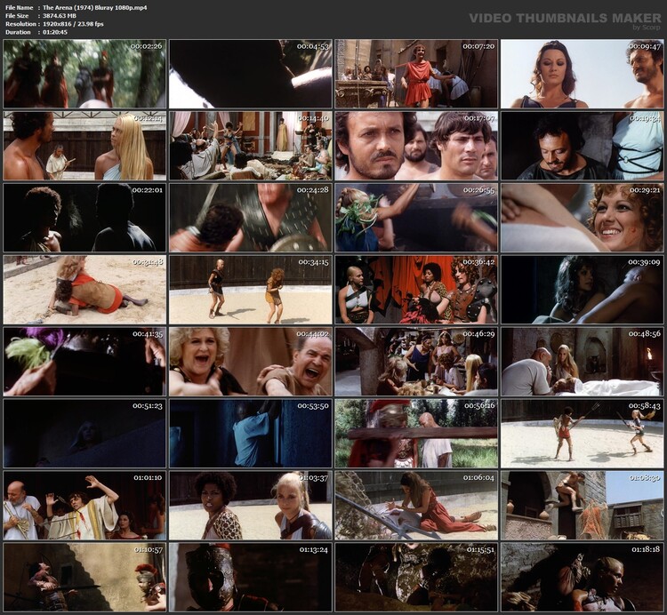Select the thumbnail at 00:39:09
This screenshot has height=615, width=667.
click(582, 290)
